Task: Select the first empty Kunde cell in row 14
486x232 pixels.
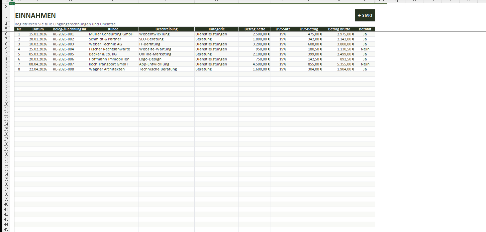Action: (x=113, y=74)
